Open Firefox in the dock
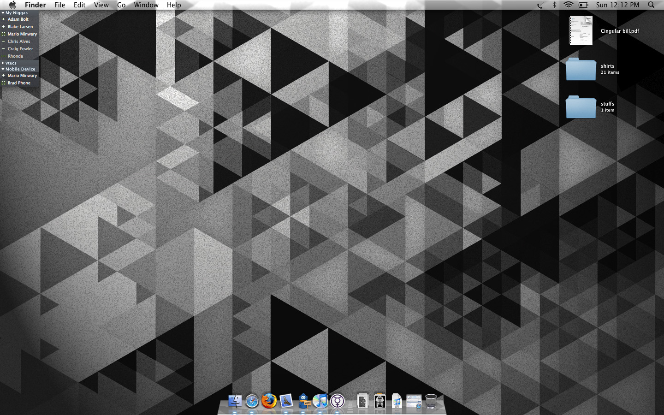Viewport: 664px width, 415px height. pos(269,401)
